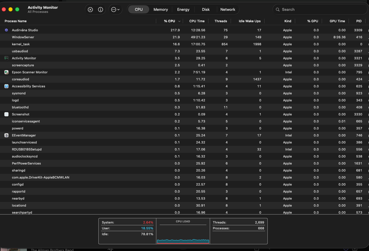This screenshot has width=369, height=251.
Task: Open process info with the i icon
Action: (100, 9)
